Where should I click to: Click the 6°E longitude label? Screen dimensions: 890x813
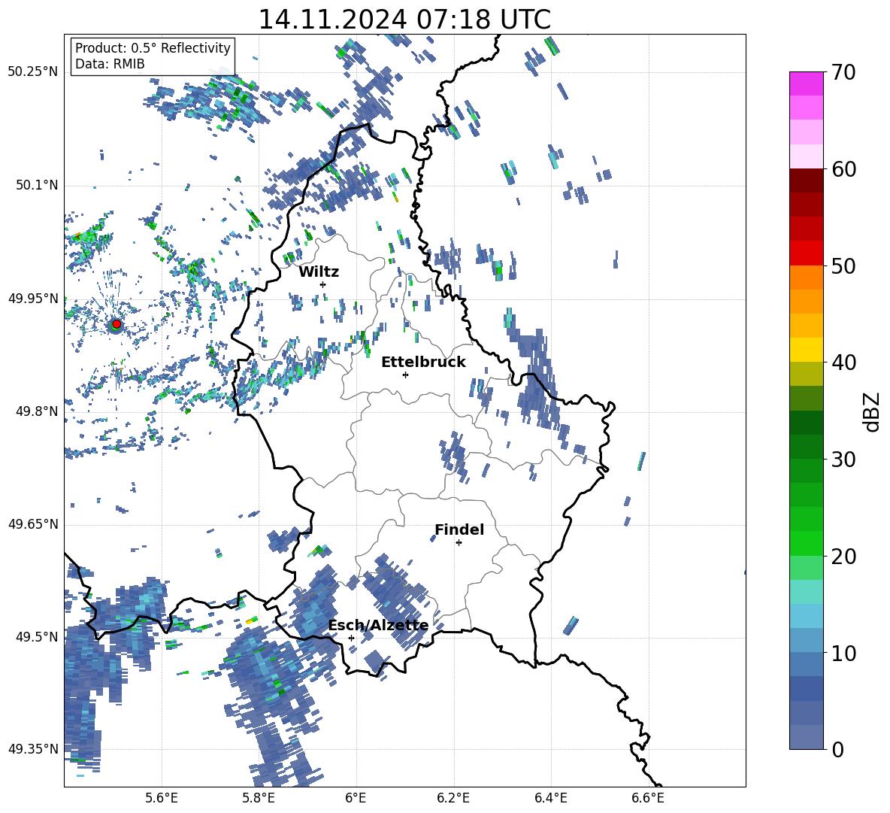(x=356, y=798)
